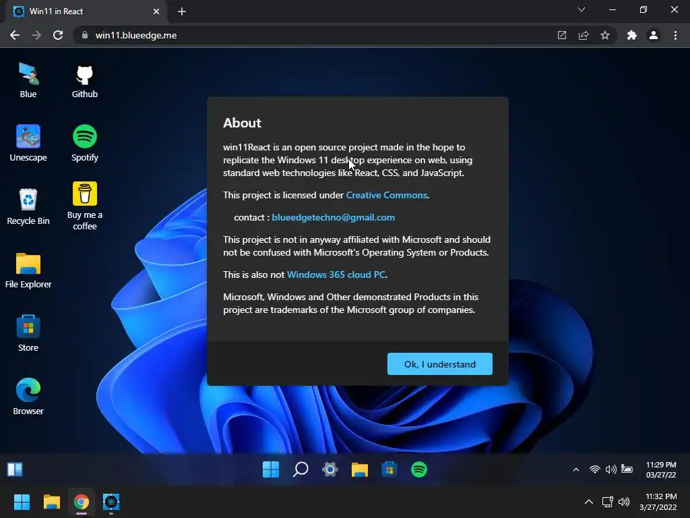The height and width of the screenshot is (518, 690).
Task: Open the real Windows Start button
Action: pos(22,502)
